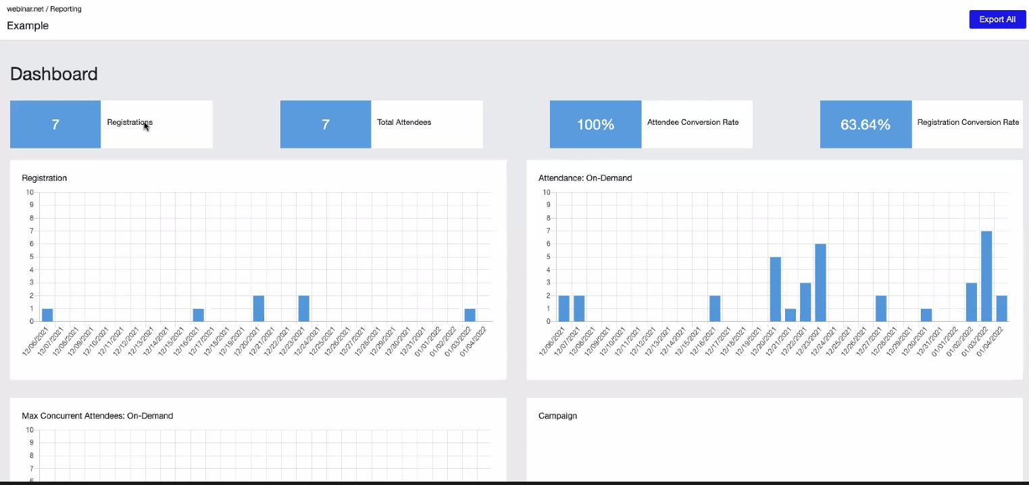Click the Max Concurrent Attendees: On-Demand title

pyautogui.click(x=97, y=416)
